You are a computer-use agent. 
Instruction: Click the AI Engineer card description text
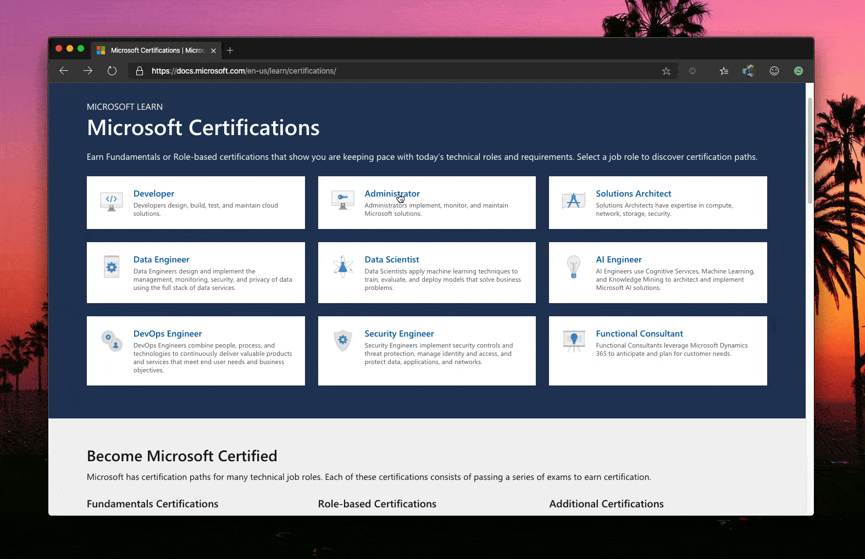coord(675,279)
